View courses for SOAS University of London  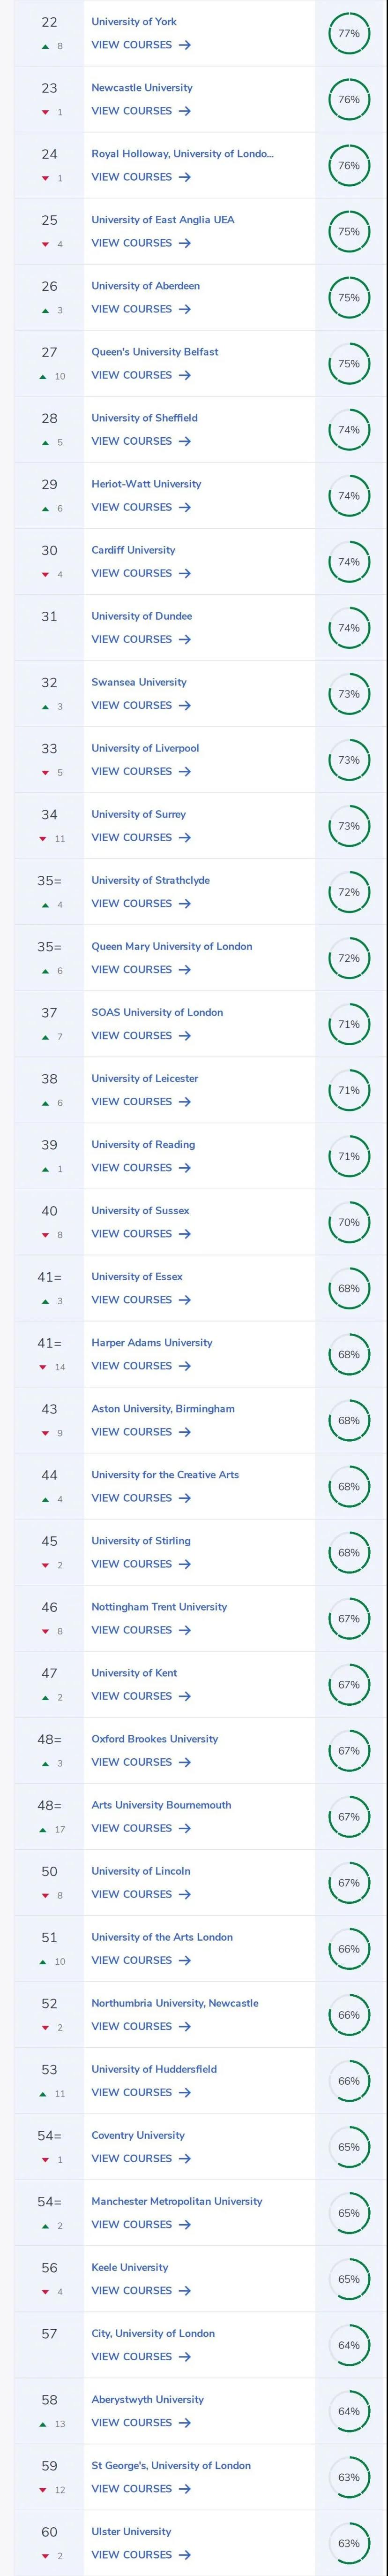(x=131, y=1036)
